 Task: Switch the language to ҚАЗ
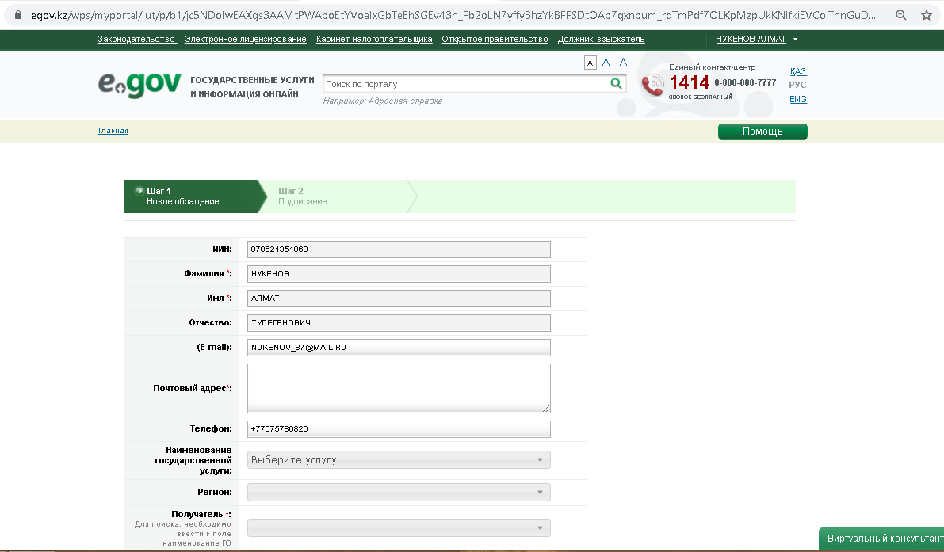797,71
